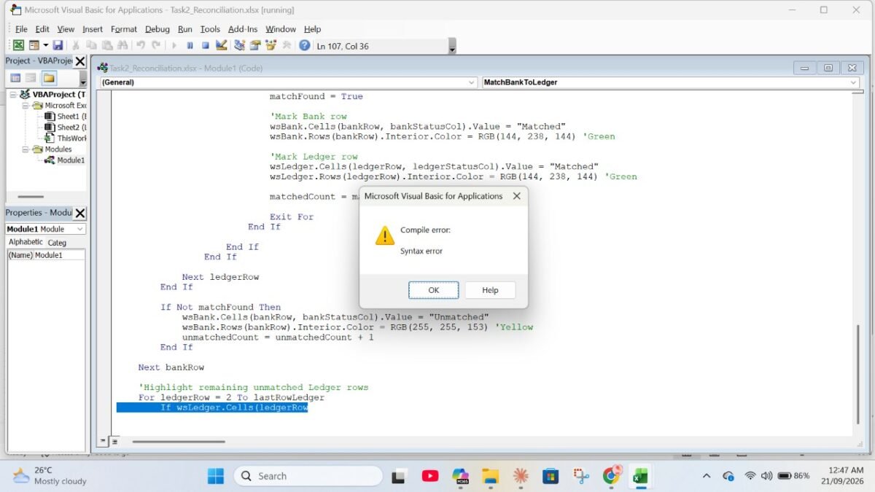This screenshot has height=492, width=875.
Task: Click the Paste clipboard icon
Action: pyautogui.click(x=107, y=45)
